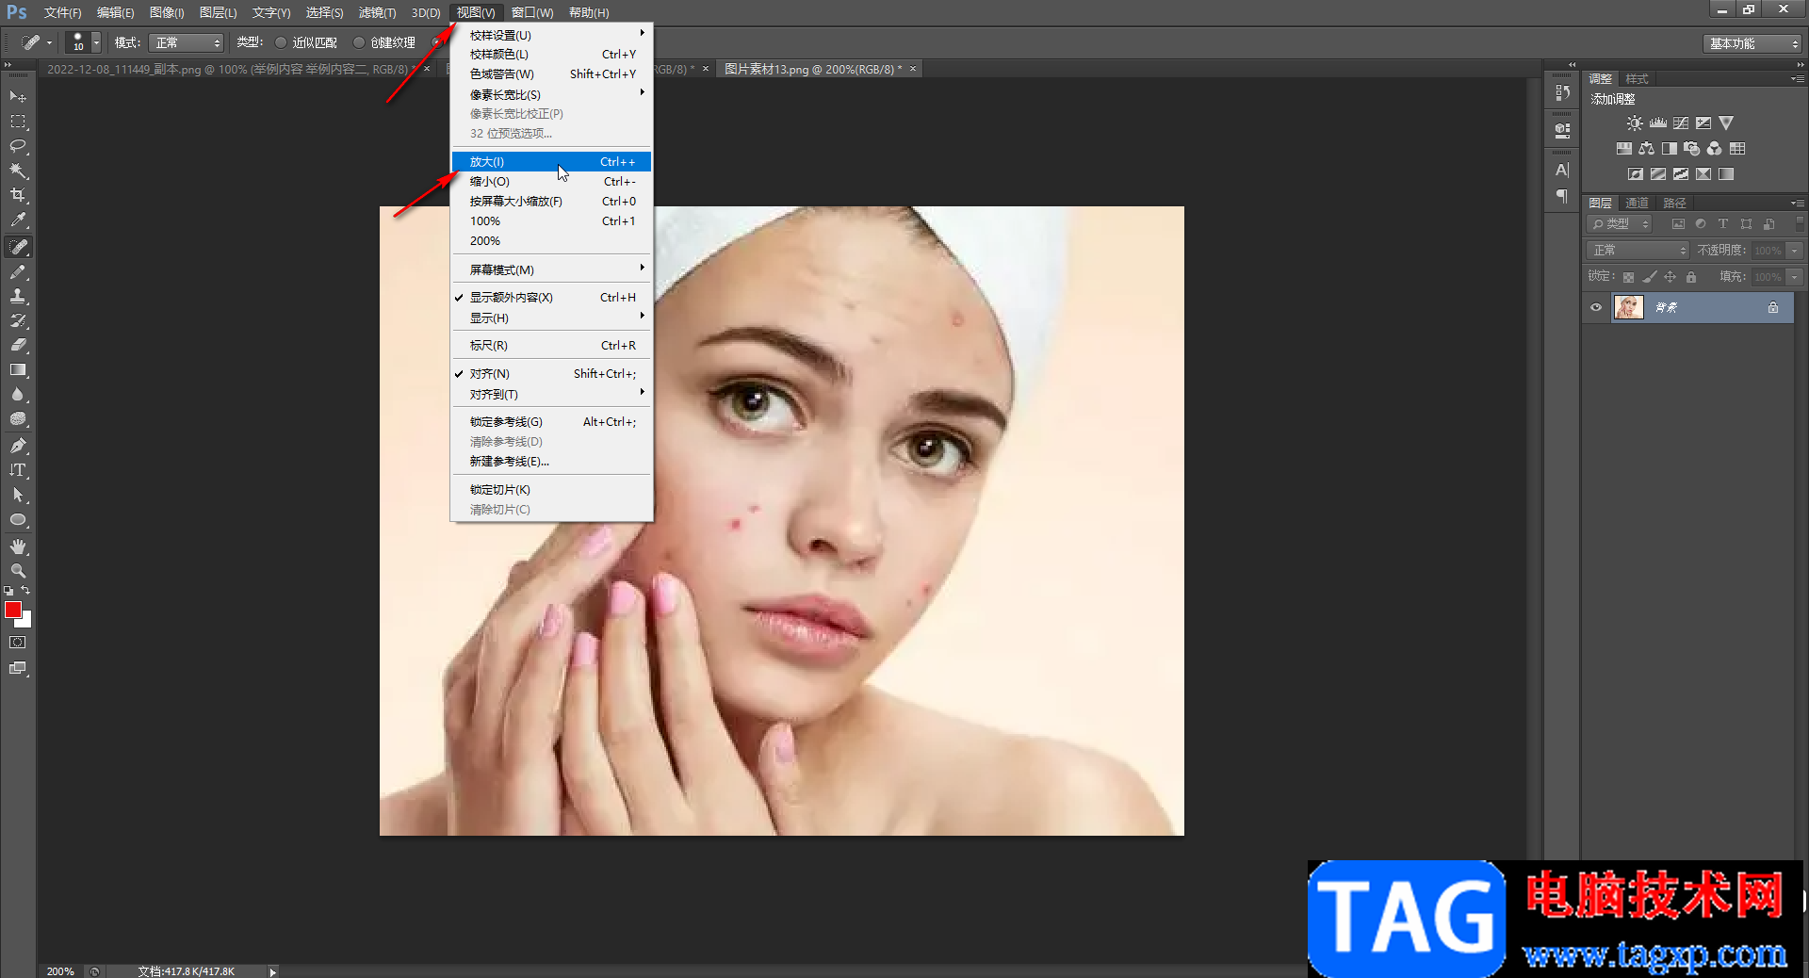
Task: Click the 背景 layer thumbnail
Action: 1628,307
